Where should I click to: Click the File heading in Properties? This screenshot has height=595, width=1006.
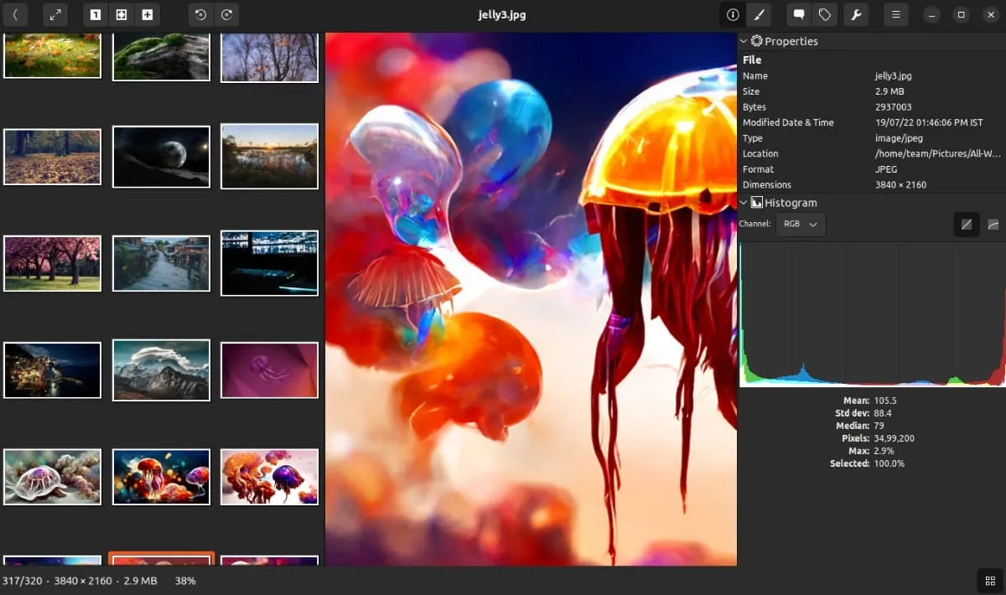(x=752, y=60)
